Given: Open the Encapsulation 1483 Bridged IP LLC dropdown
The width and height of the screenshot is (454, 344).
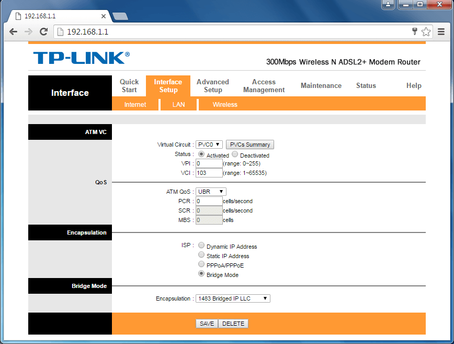Looking at the screenshot, I should 233,298.
